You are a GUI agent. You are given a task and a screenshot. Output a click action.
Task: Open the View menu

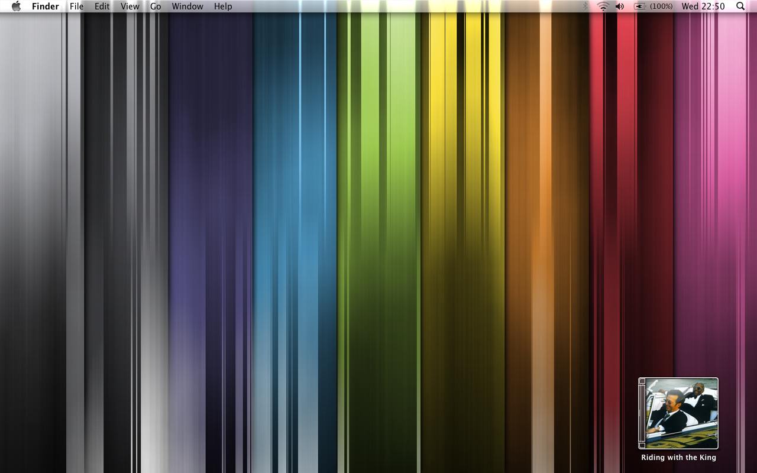(x=130, y=7)
